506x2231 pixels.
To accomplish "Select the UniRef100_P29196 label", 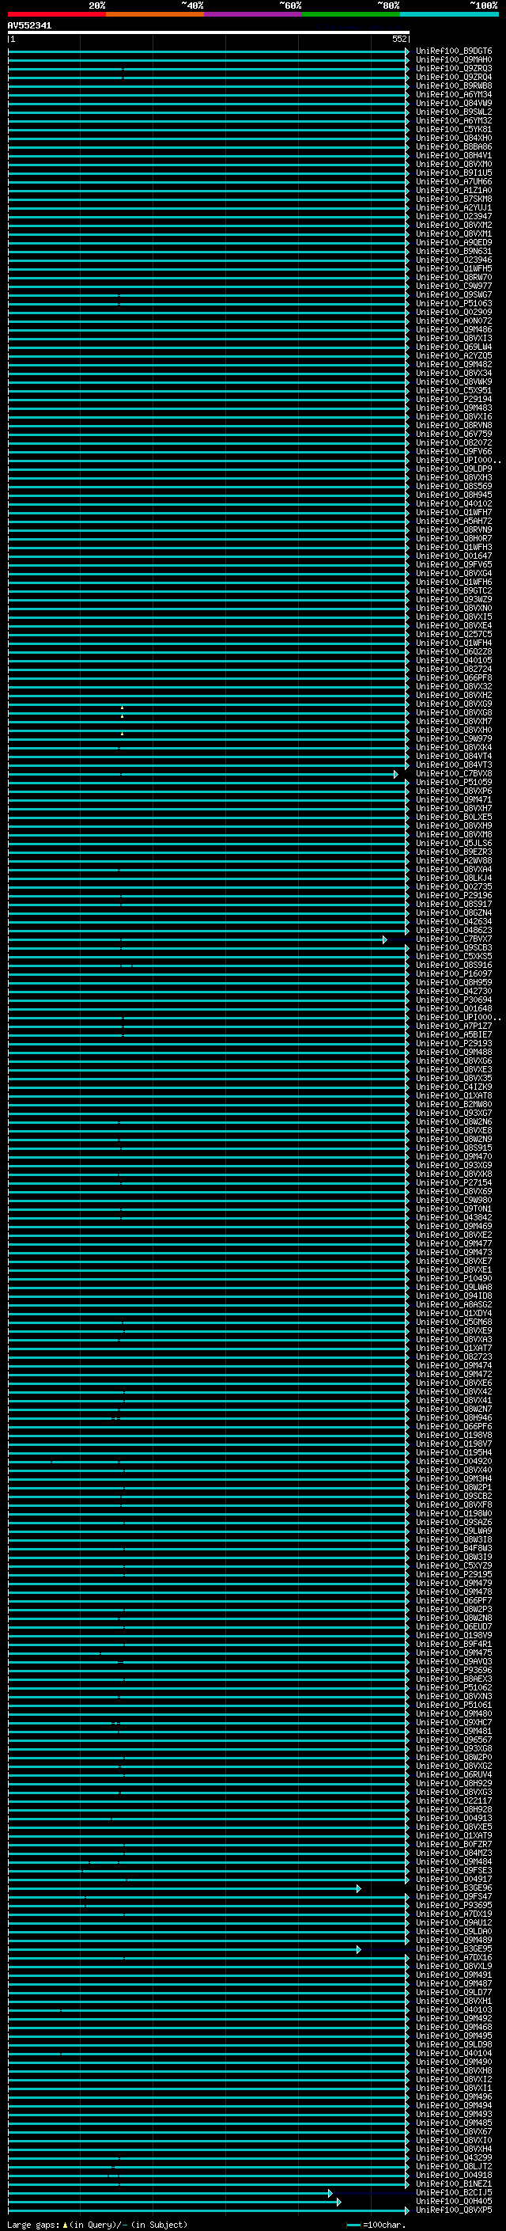I will click(x=454, y=896).
